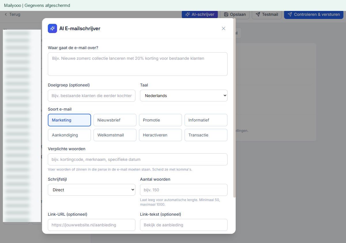Click the comma-separation hint under Verplichte woorden
The width and height of the screenshot is (346, 243).
[x=120, y=169]
